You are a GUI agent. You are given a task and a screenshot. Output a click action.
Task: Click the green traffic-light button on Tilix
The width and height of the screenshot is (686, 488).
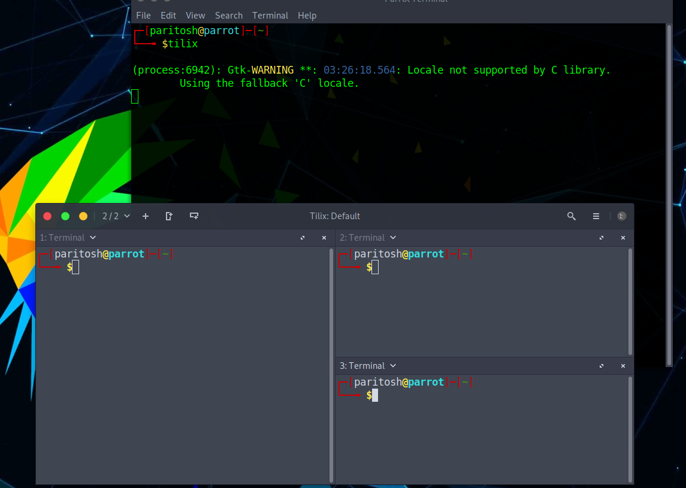coord(65,216)
